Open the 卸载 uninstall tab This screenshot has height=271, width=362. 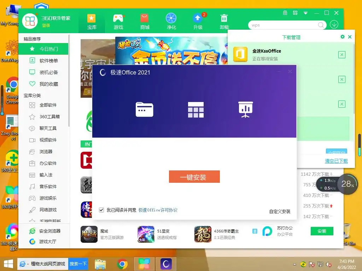click(x=224, y=22)
